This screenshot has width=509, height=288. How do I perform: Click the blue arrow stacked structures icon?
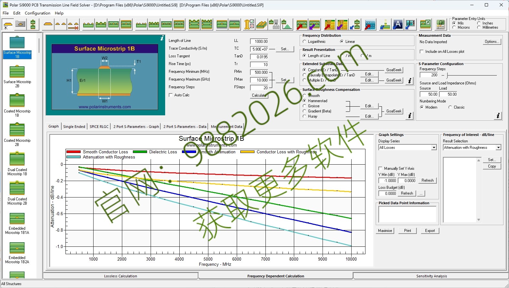click(355, 25)
